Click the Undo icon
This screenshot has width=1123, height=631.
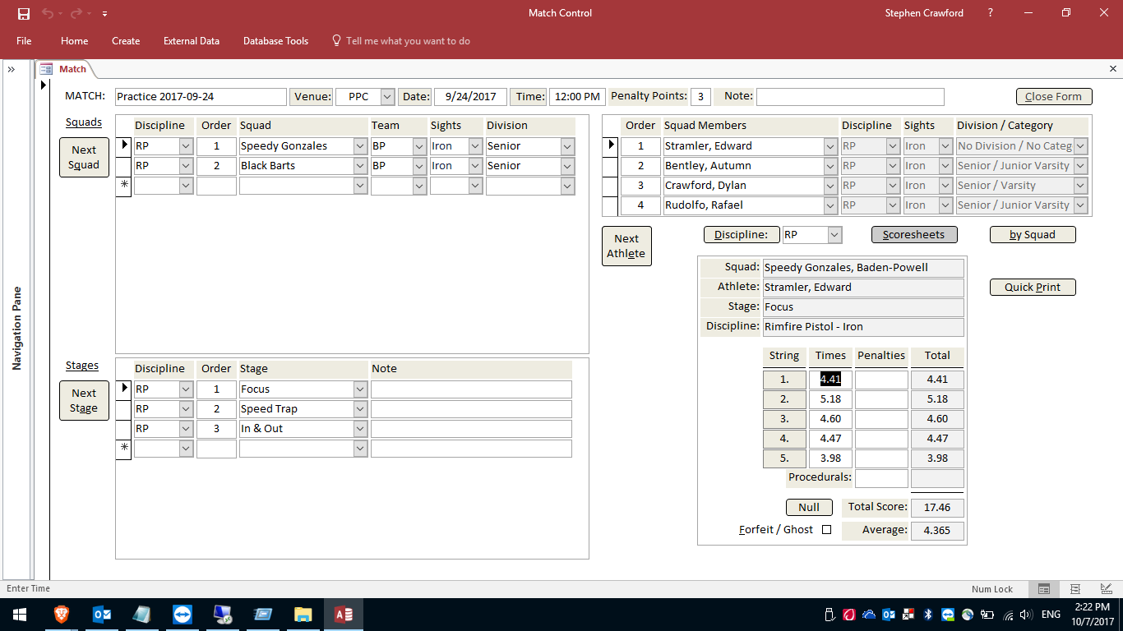coord(48,13)
